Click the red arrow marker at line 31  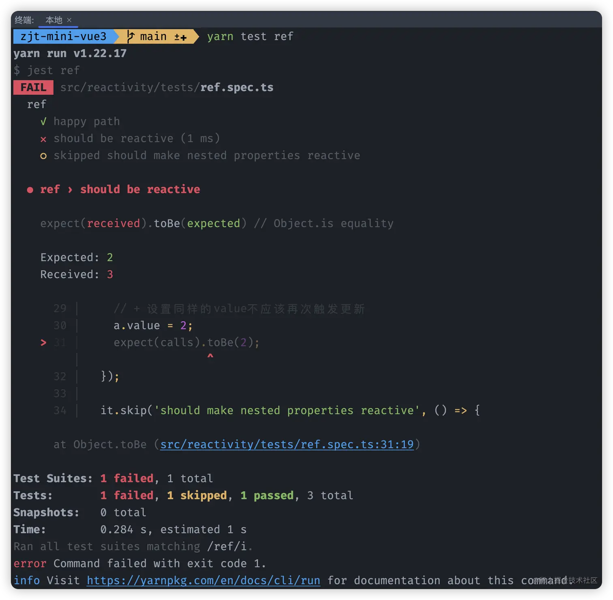coord(43,343)
